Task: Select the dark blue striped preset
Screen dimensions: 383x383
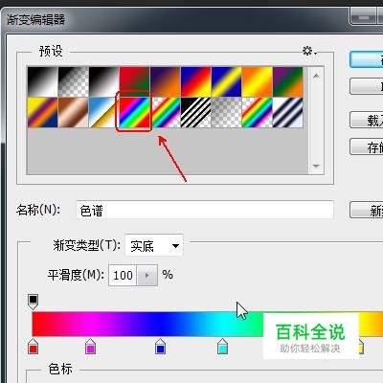Action: coord(288,112)
